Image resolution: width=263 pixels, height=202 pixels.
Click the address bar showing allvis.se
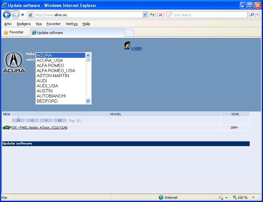(86, 15)
